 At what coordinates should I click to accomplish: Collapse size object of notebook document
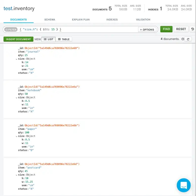pos(16,98)
